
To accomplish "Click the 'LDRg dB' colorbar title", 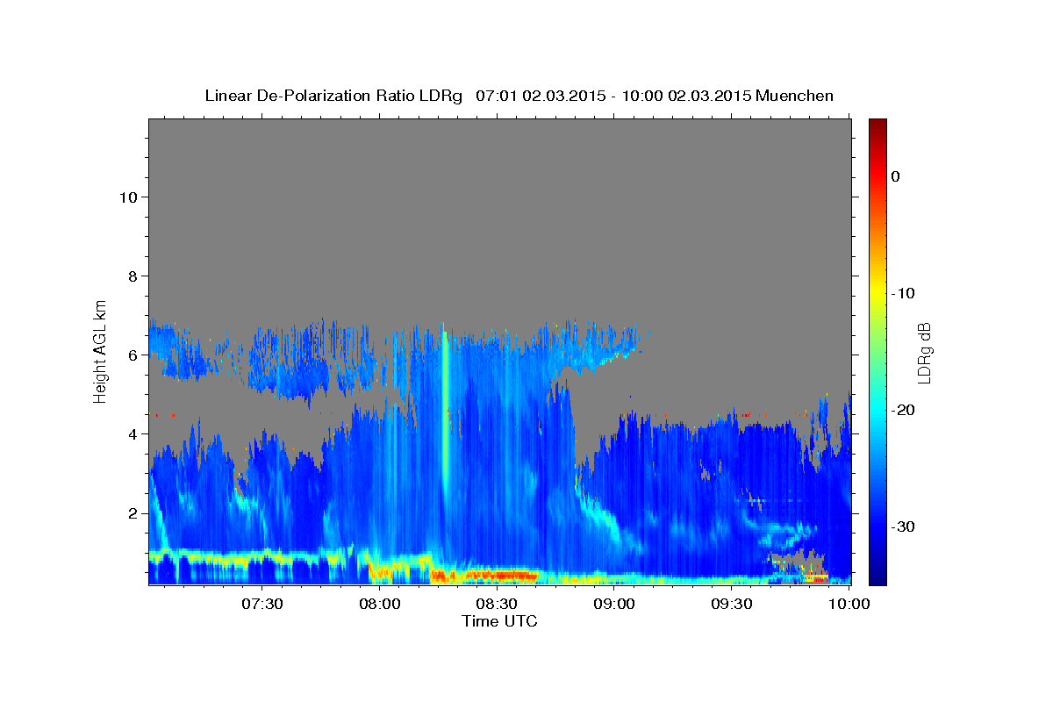I will [x=923, y=351].
